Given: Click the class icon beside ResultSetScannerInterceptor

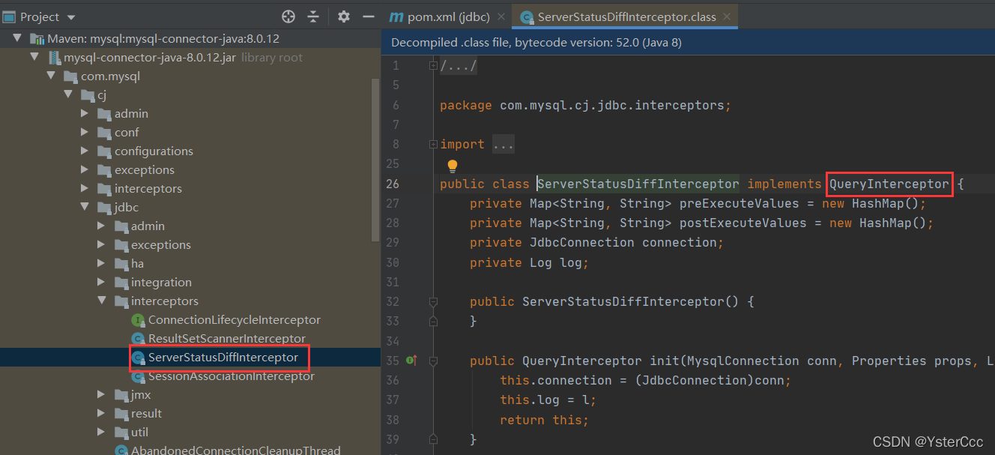Looking at the screenshot, I should [x=138, y=338].
